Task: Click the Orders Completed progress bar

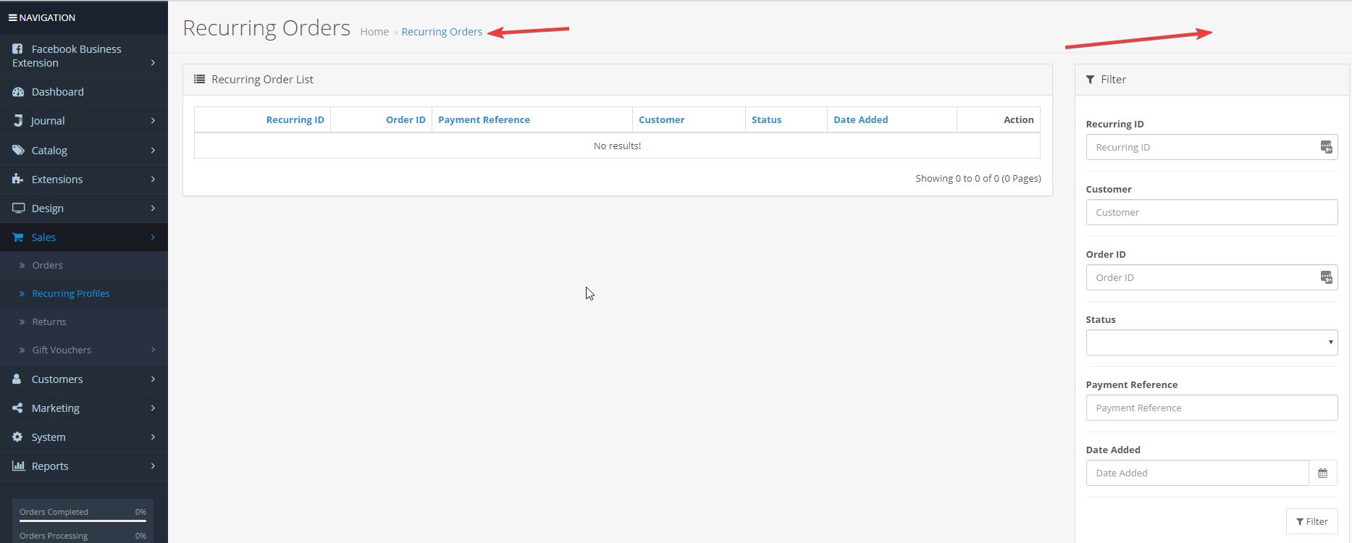Action: pyautogui.click(x=83, y=520)
